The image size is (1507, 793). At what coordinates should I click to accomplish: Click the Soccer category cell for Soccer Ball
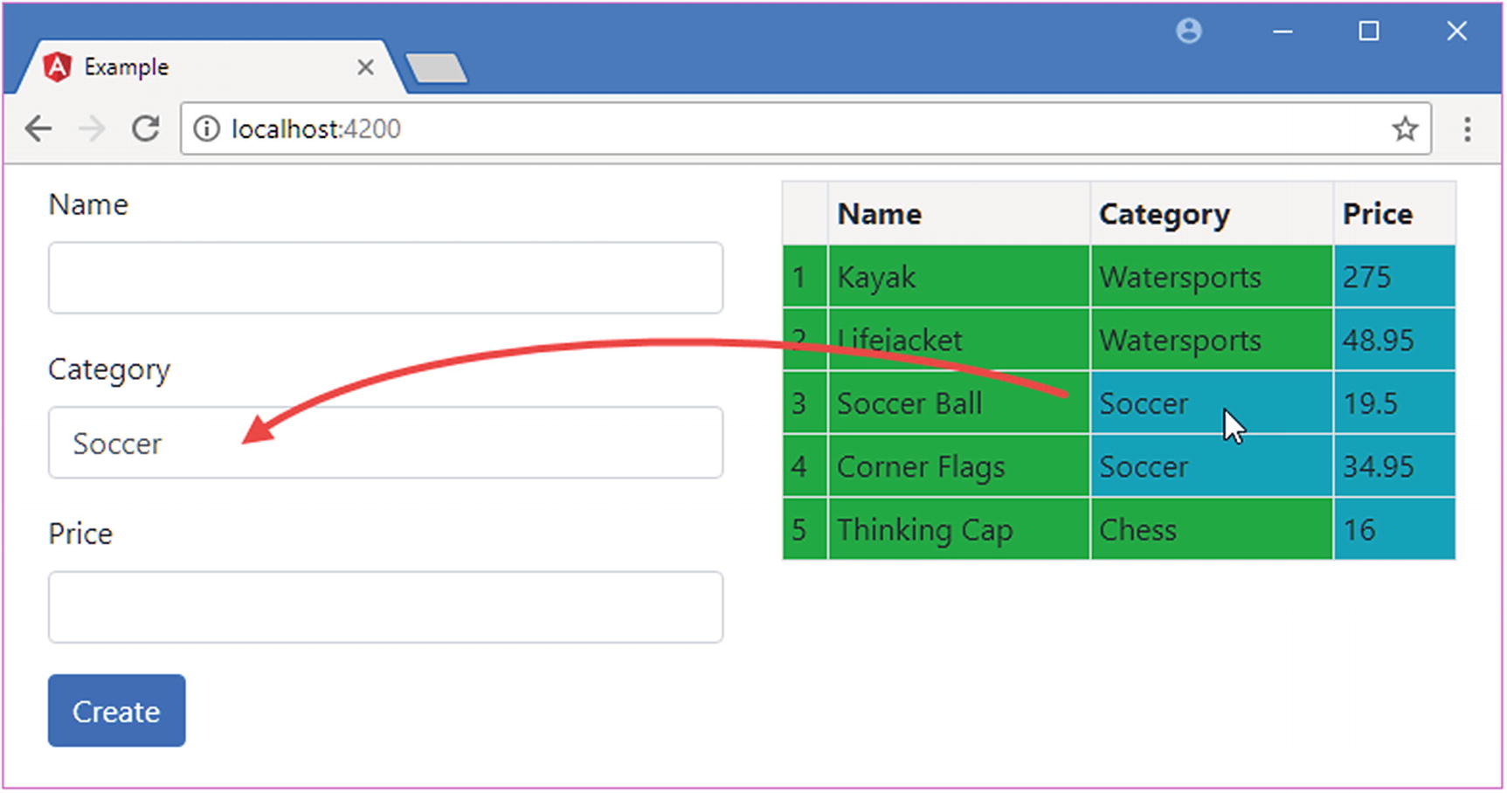click(x=1212, y=403)
